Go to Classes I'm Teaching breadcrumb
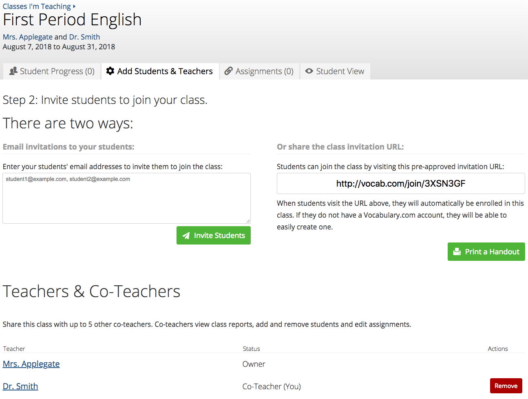This screenshot has height=399, width=528. 37,7
